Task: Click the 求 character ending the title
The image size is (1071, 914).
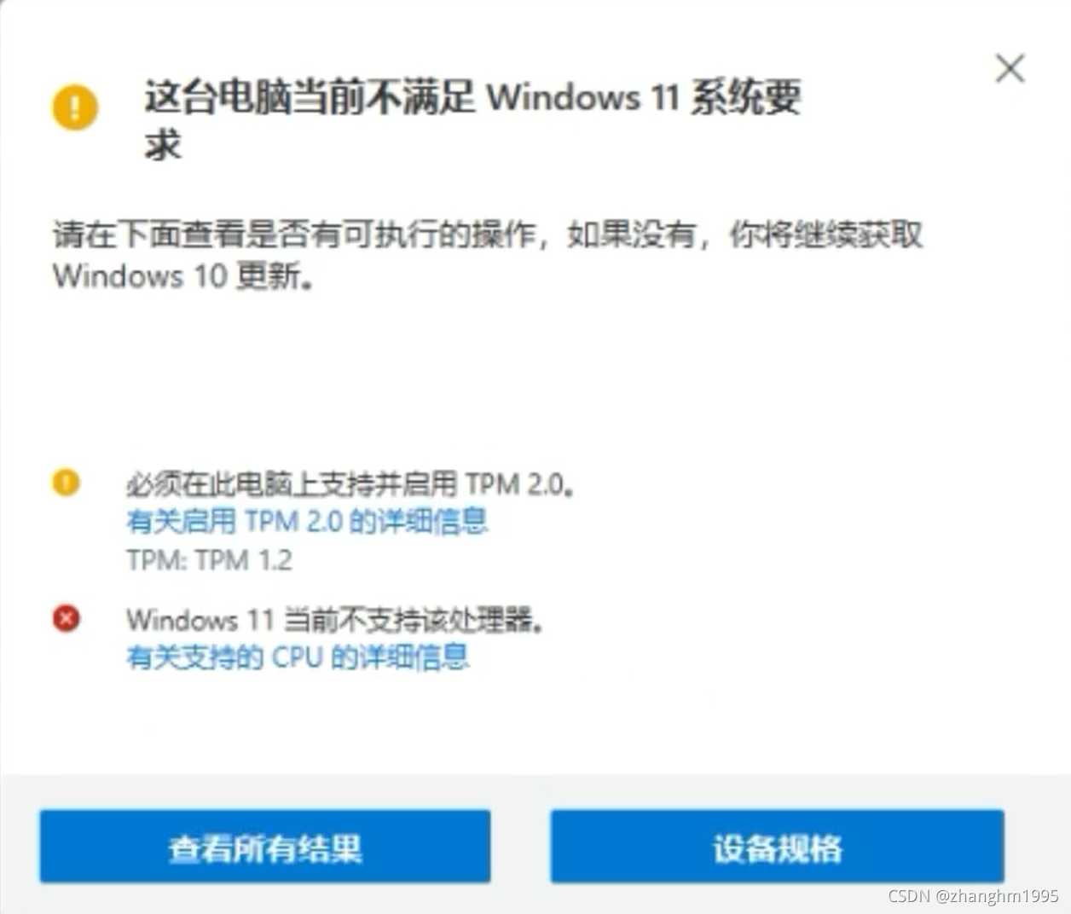Action: pyautogui.click(x=163, y=145)
